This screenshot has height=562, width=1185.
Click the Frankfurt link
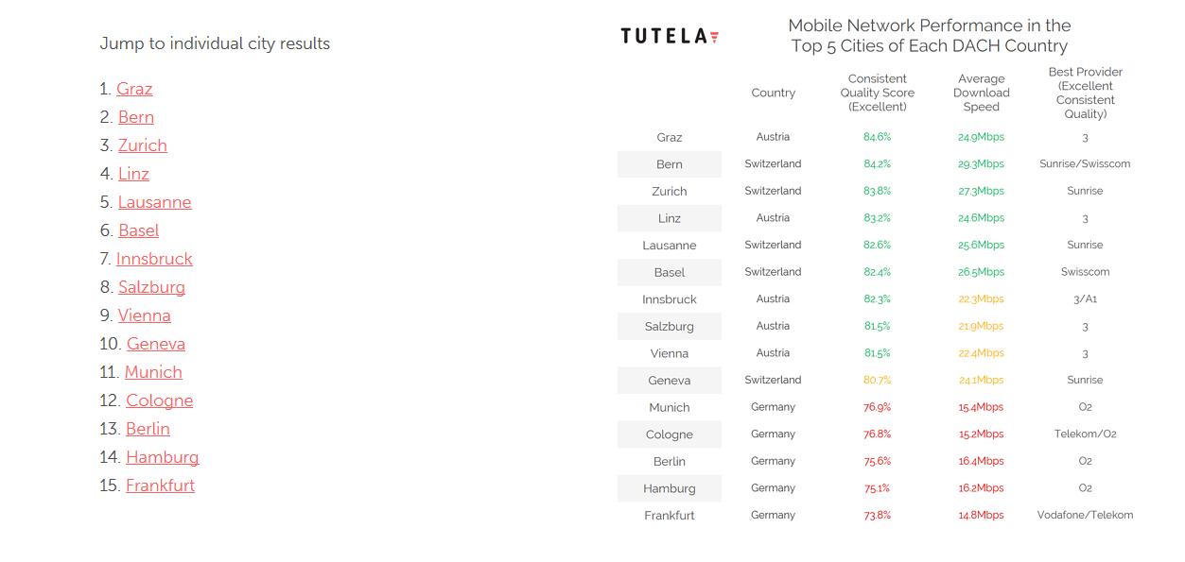tap(160, 485)
